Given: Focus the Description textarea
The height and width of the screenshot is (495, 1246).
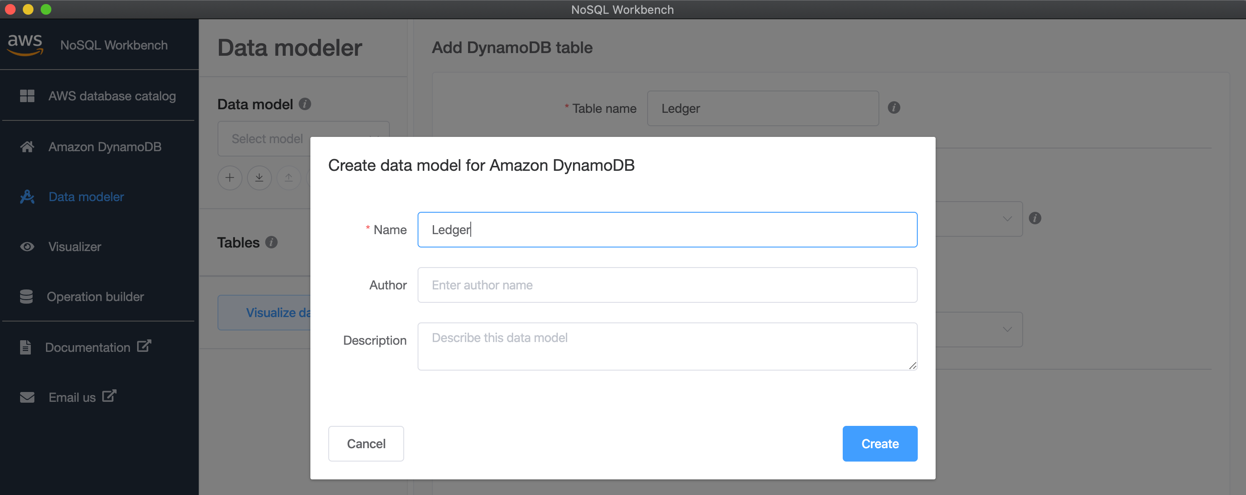Looking at the screenshot, I should (x=668, y=346).
